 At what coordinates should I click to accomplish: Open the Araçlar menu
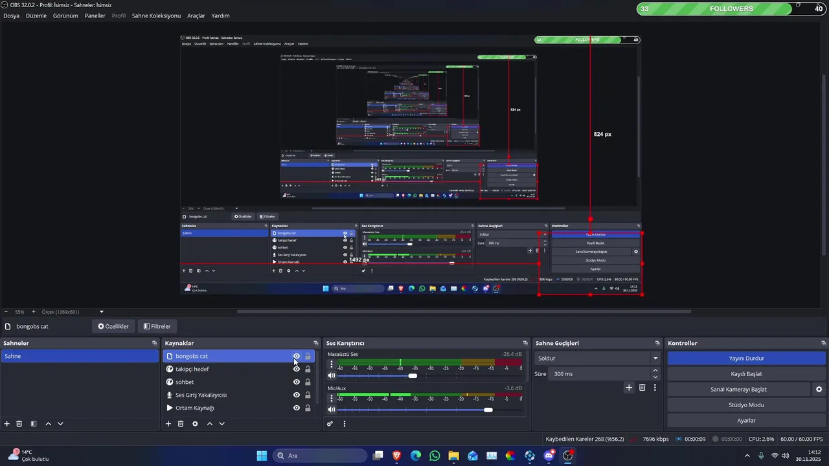pos(196,16)
